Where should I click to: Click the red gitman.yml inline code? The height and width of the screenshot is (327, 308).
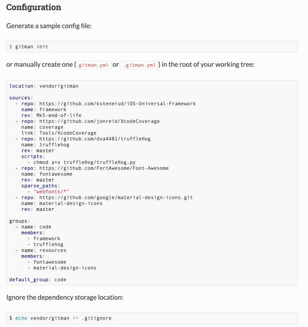point(93,65)
